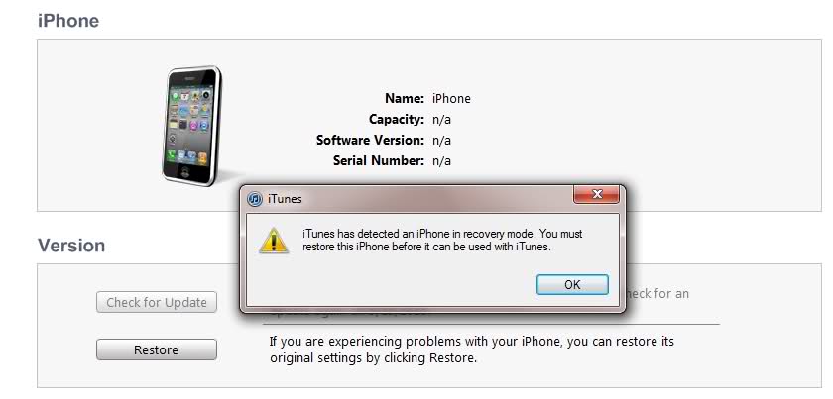Click the Capacity n/a value
Image resolution: width=833 pixels, height=399 pixels.
pos(441,120)
